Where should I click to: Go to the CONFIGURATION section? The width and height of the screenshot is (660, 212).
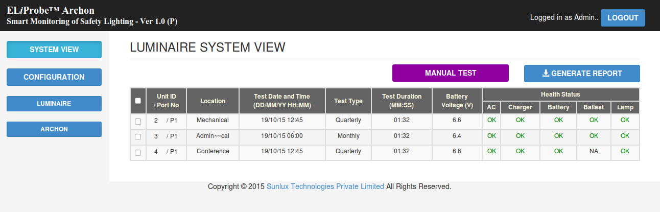coord(54,77)
